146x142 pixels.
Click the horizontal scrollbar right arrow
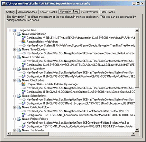[133, 134]
